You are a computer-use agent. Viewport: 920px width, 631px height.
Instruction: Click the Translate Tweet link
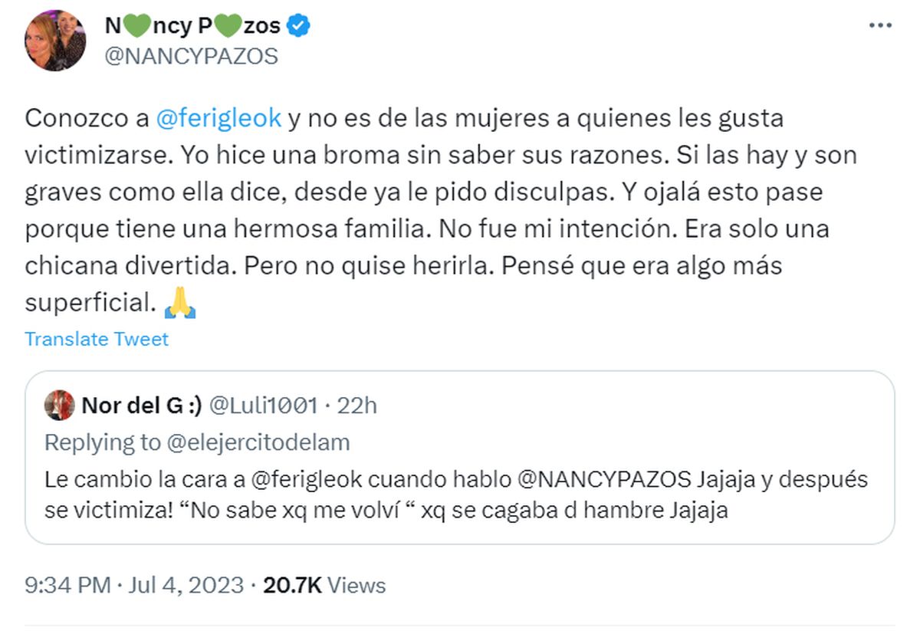click(97, 339)
